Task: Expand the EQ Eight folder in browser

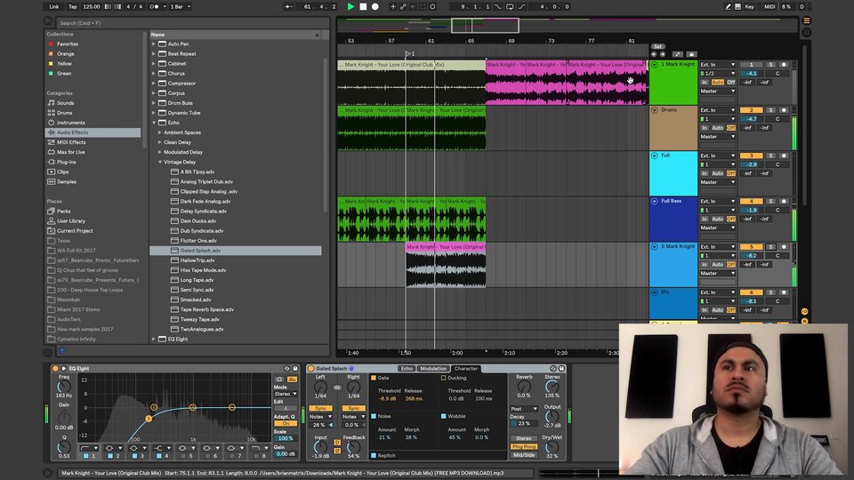Action: [154, 339]
